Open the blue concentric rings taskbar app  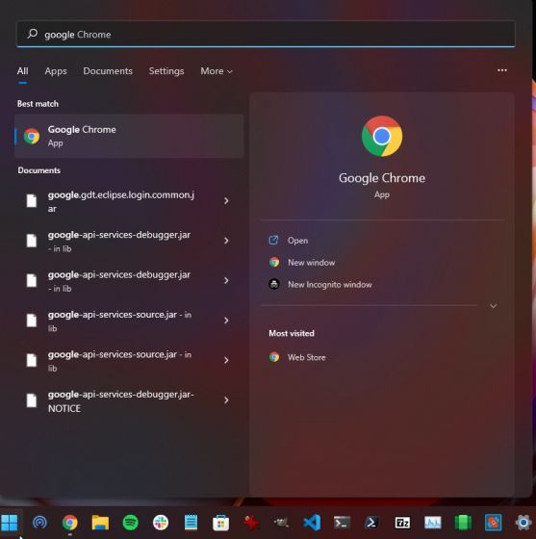(x=39, y=523)
